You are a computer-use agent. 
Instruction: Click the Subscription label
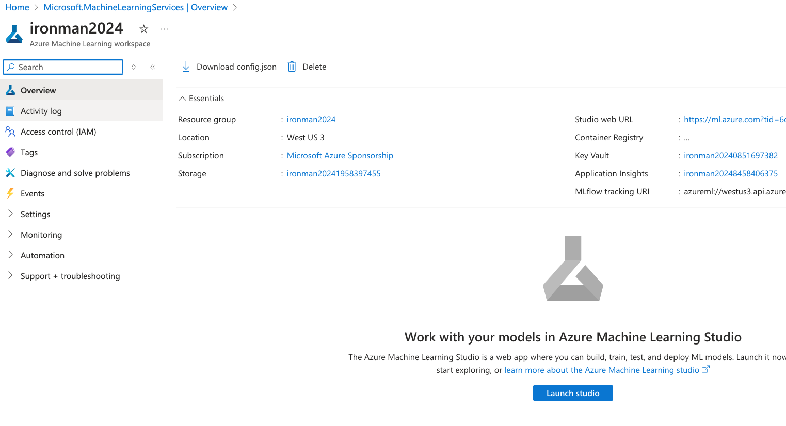pyautogui.click(x=201, y=155)
